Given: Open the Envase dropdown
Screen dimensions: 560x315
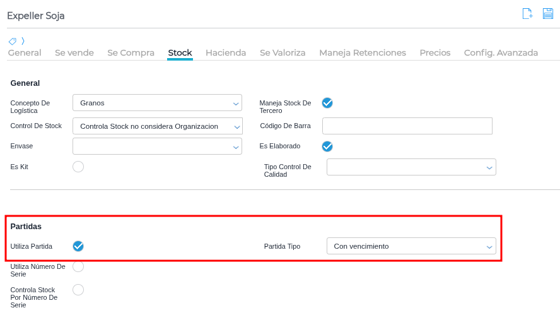Looking at the screenshot, I should [x=157, y=146].
